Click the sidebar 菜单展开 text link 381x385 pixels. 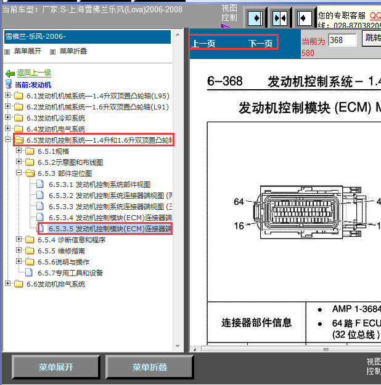(28, 51)
